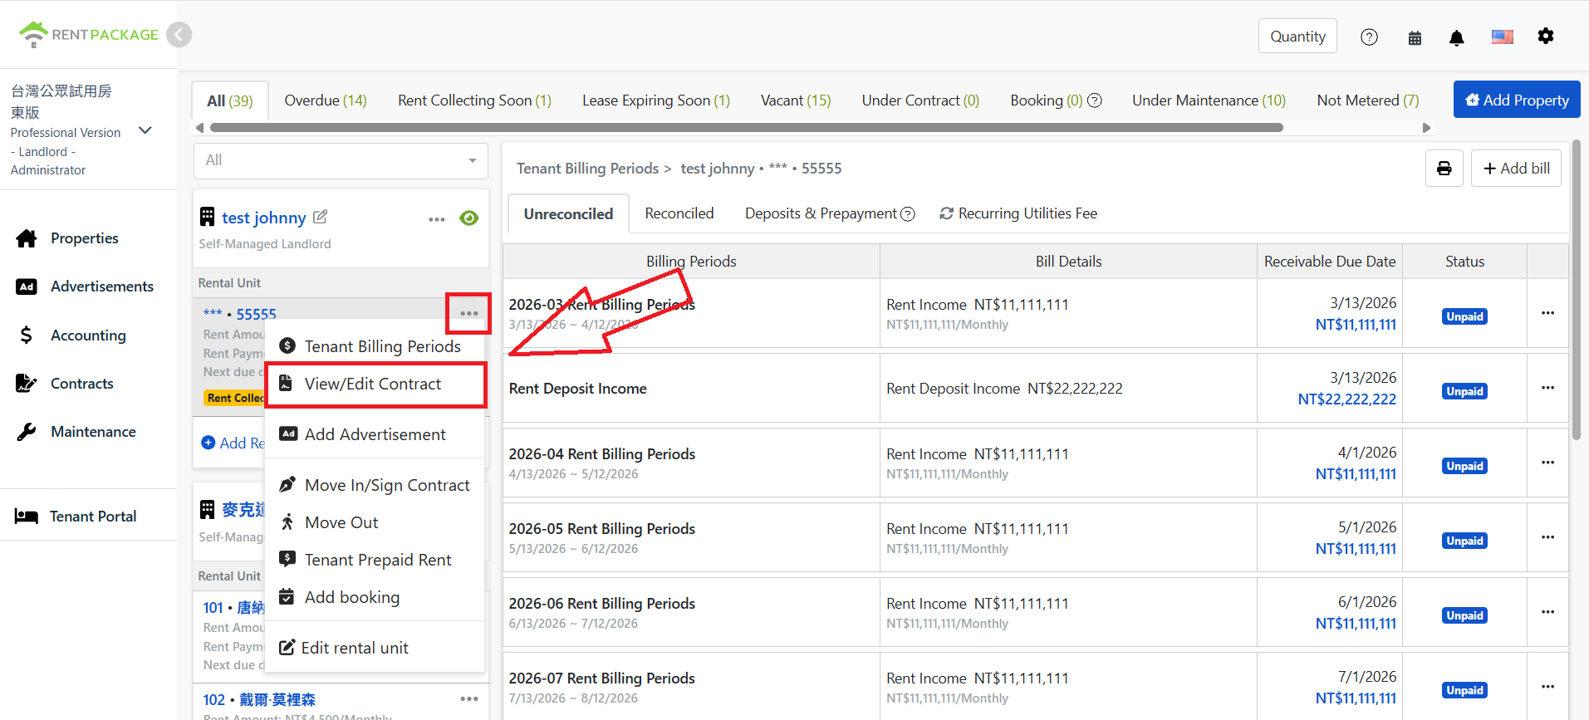This screenshot has width=1589, height=720.
Task: Open more options for unit 102
Action: point(468,699)
